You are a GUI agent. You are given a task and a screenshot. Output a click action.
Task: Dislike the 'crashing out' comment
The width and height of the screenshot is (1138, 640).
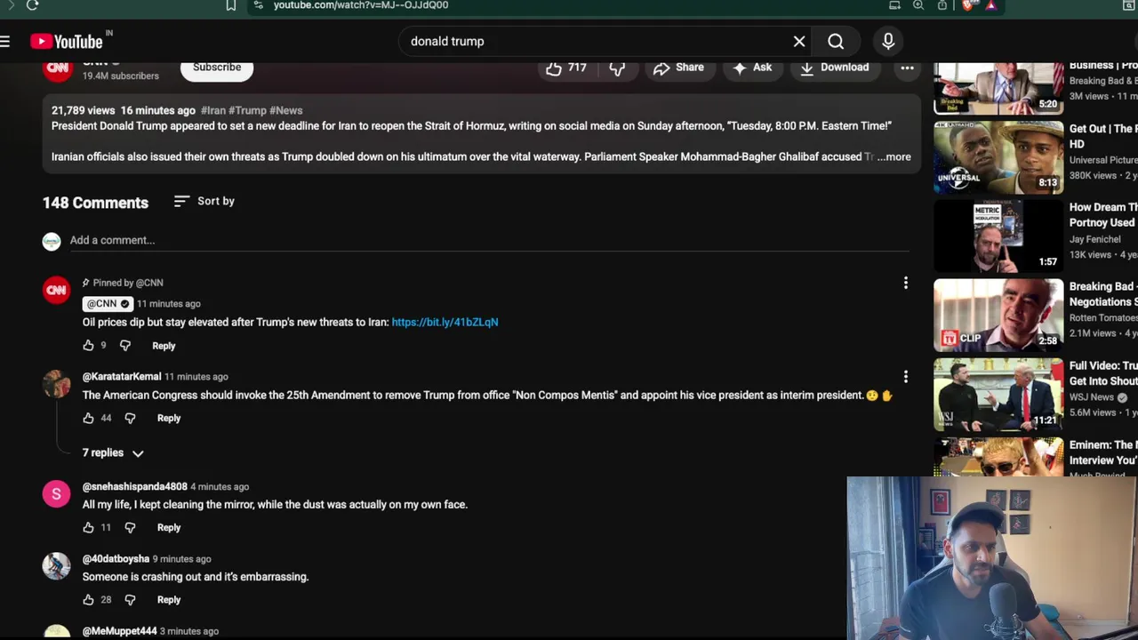(130, 599)
